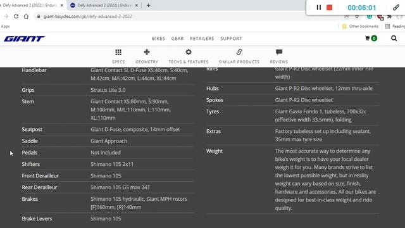405x228 pixels.
Task: Select the 'Giant Approach' saddle value
Action: pyautogui.click(x=109, y=141)
